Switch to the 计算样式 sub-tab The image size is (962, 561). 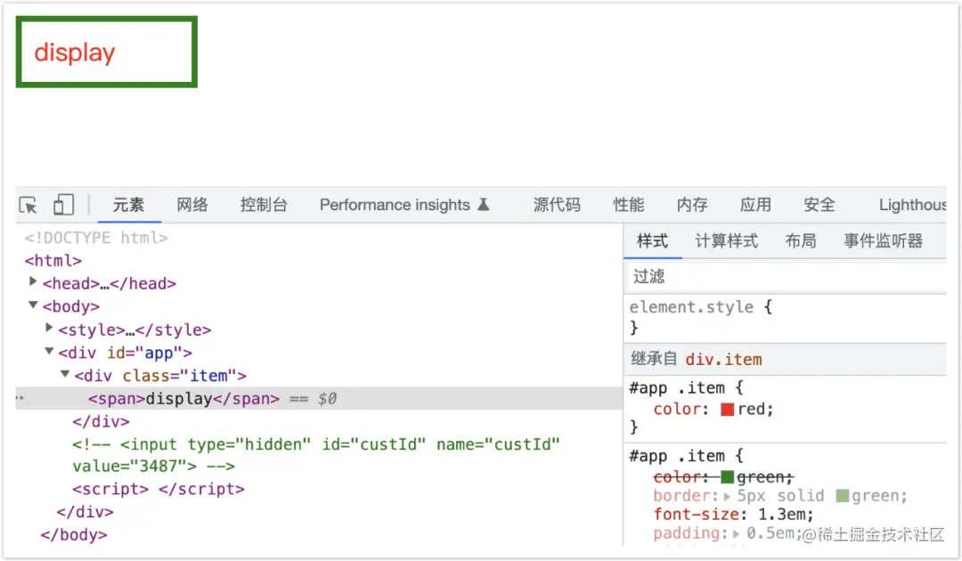point(727,241)
